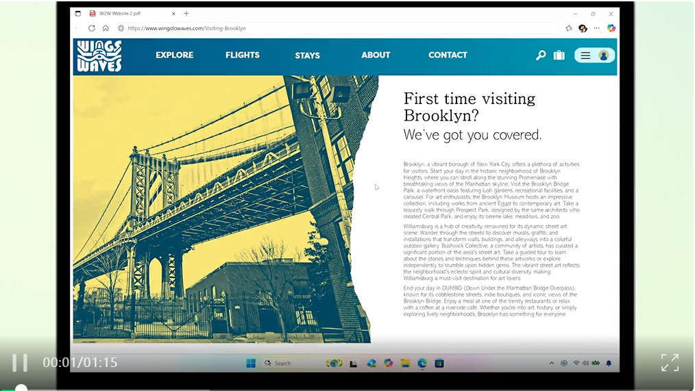
Task: Pause the video playback
Action: [19, 363]
